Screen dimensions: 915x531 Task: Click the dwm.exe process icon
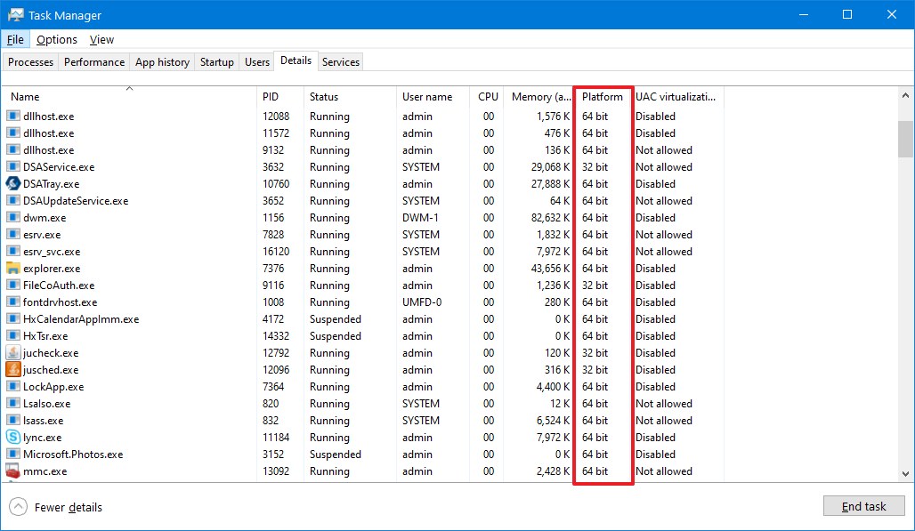coord(13,218)
